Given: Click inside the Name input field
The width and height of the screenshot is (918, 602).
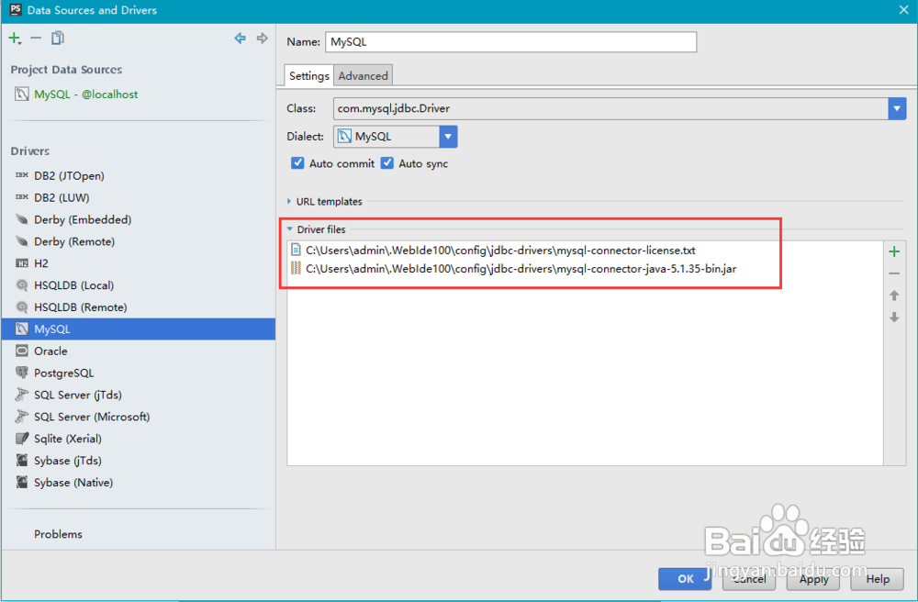Looking at the screenshot, I should [510, 41].
